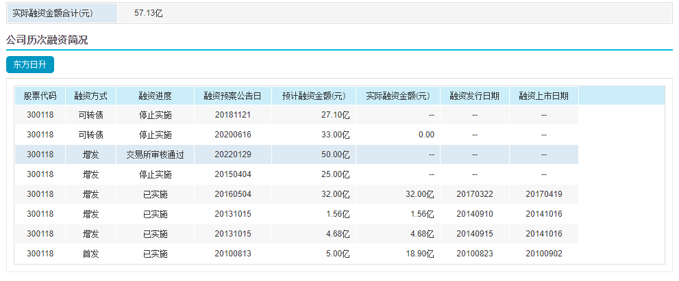Screen dimensions: 679x281
Task: Click the 融资预案公告日 column header
Action: [x=233, y=96]
